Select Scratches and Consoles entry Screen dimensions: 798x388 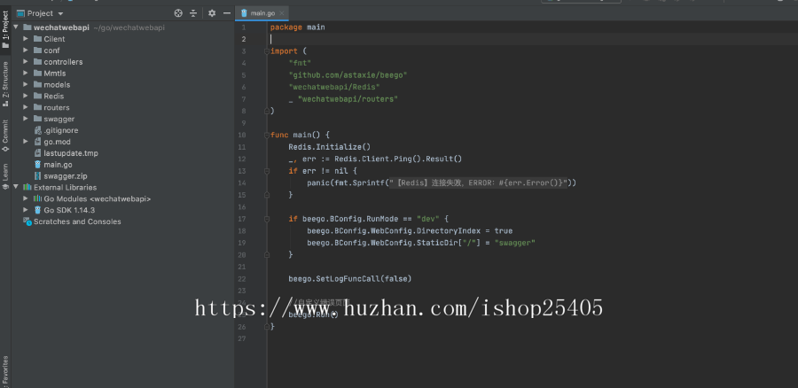coord(77,221)
